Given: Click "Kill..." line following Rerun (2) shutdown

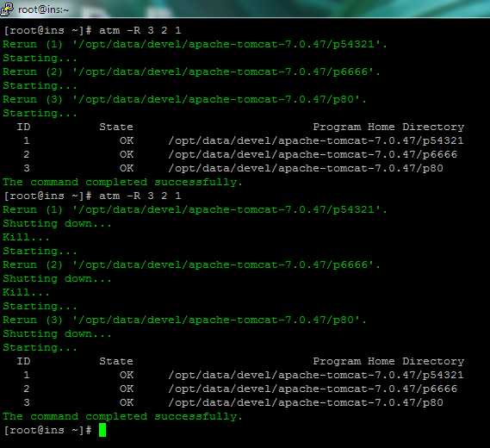Looking at the screenshot, I should (x=26, y=292).
